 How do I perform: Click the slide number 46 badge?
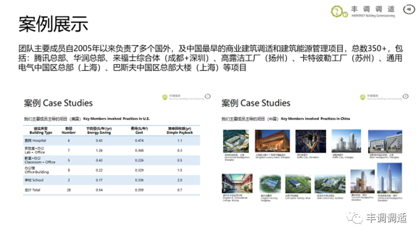tap(407, 8)
